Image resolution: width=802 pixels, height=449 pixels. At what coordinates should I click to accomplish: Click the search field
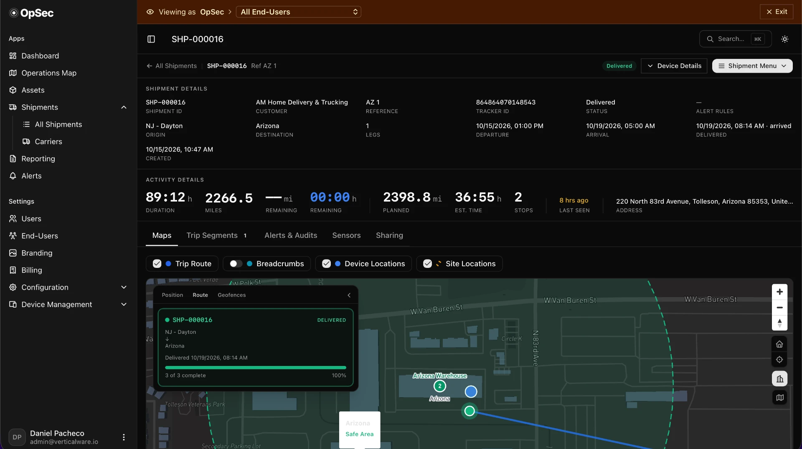(735, 39)
